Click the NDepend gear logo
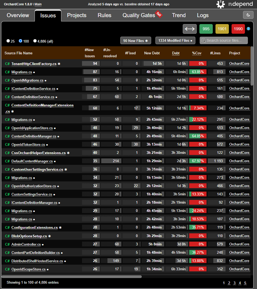This screenshot has height=289, width=257. pyautogui.click(x=221, y=4)
